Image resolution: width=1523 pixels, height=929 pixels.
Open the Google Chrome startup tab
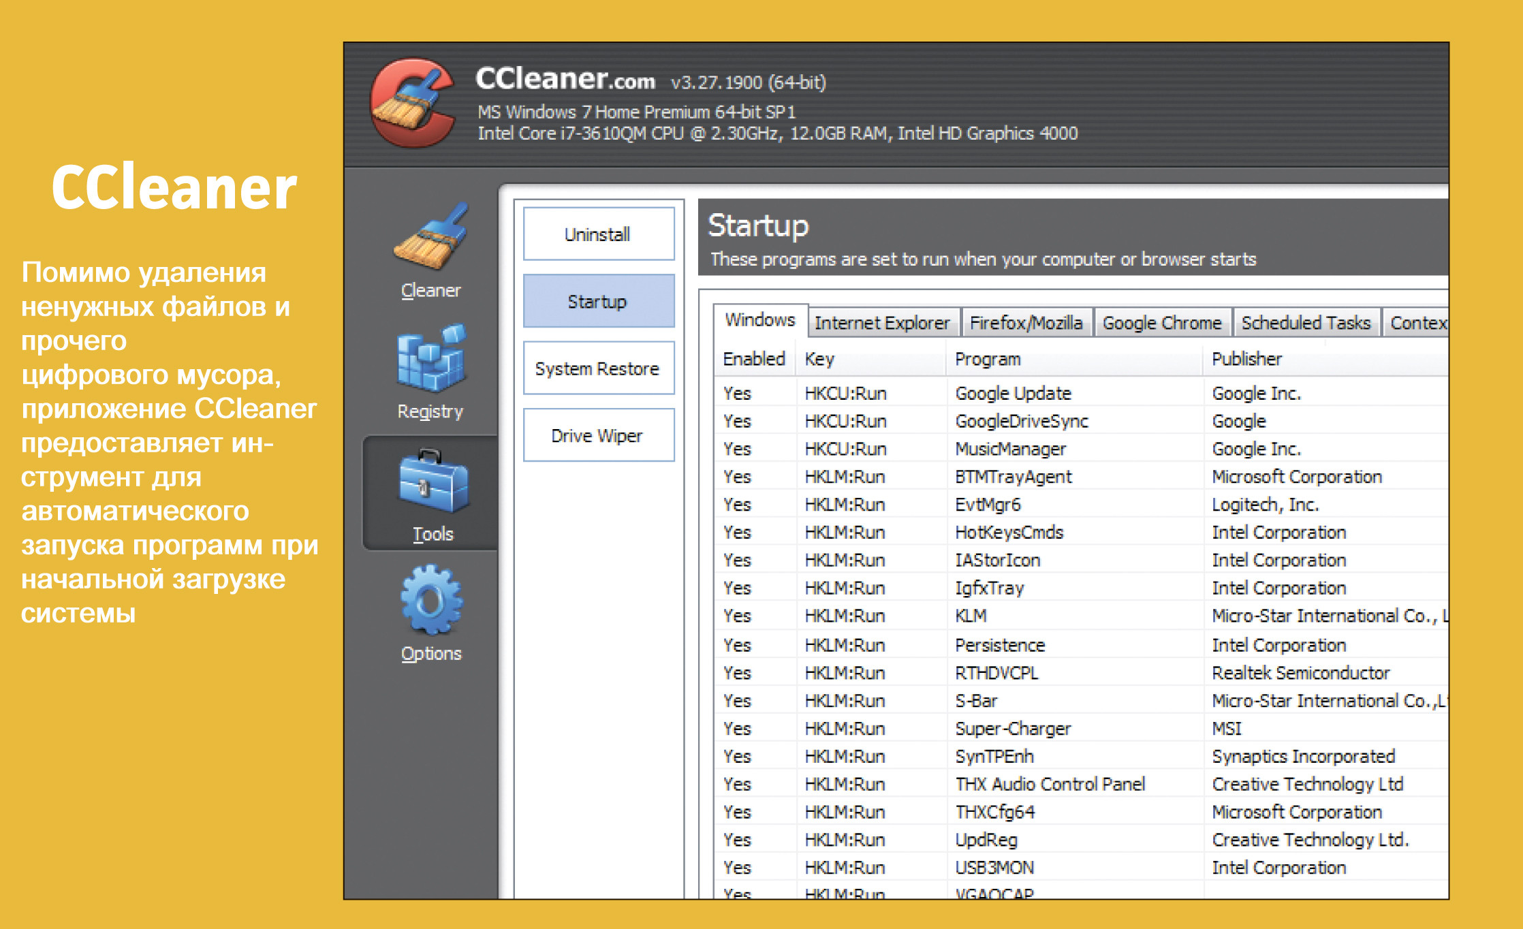[x=1162, y=323]
